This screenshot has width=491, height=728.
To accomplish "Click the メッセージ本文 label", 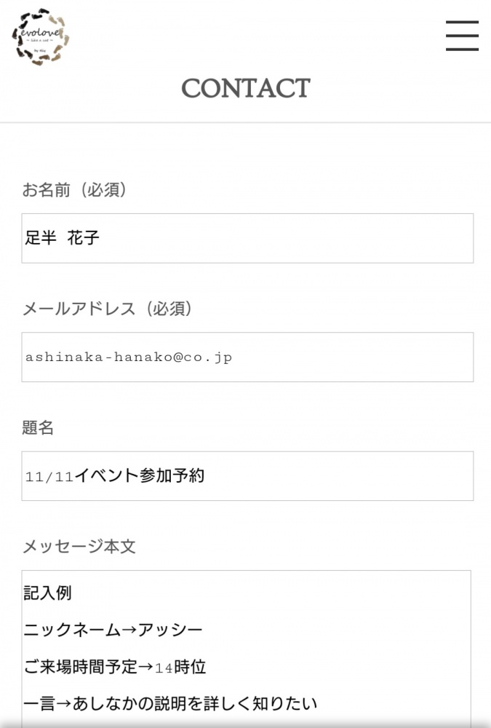I will 79,546.
